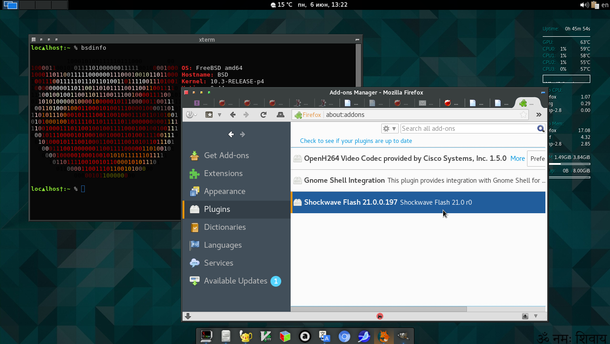Focus the Search all add-ons field
The width and height of the screenshot is (610, 344).
click(x=468, y=129)
